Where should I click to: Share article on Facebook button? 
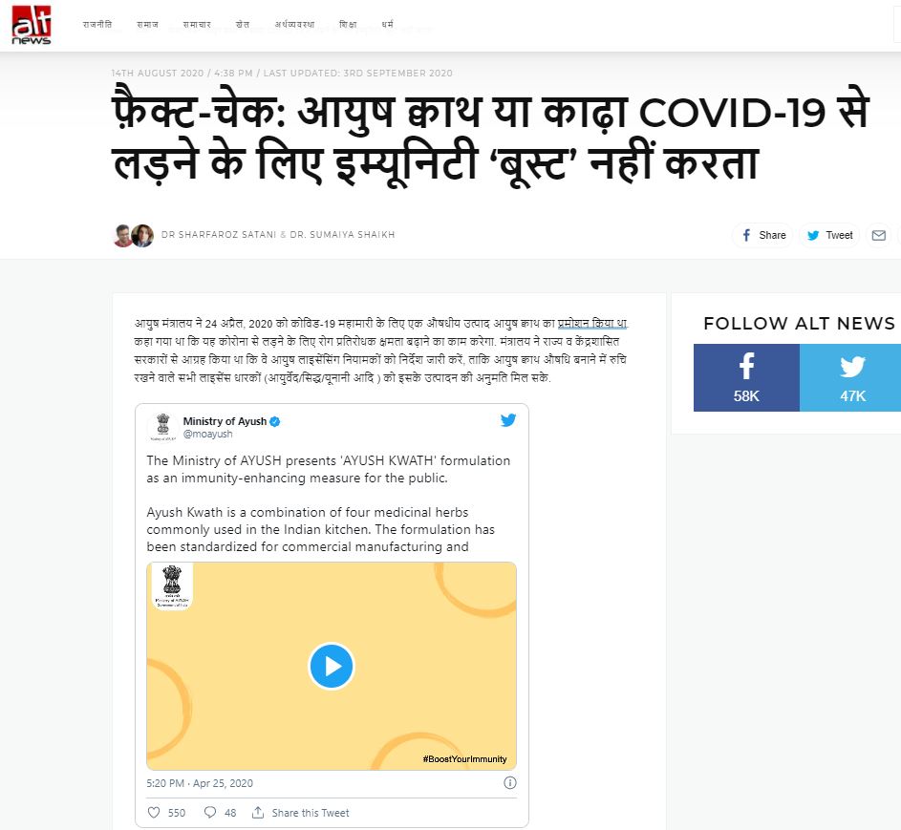[x=763, y=235]
